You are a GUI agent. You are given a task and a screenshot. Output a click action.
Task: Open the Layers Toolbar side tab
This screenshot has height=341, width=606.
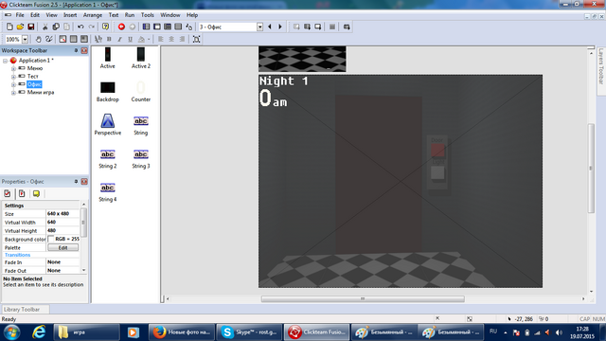click(x=601, y=66)
